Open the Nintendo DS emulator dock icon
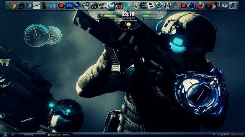This screenshot has height=137, width=245. click(x=151, y=6)
